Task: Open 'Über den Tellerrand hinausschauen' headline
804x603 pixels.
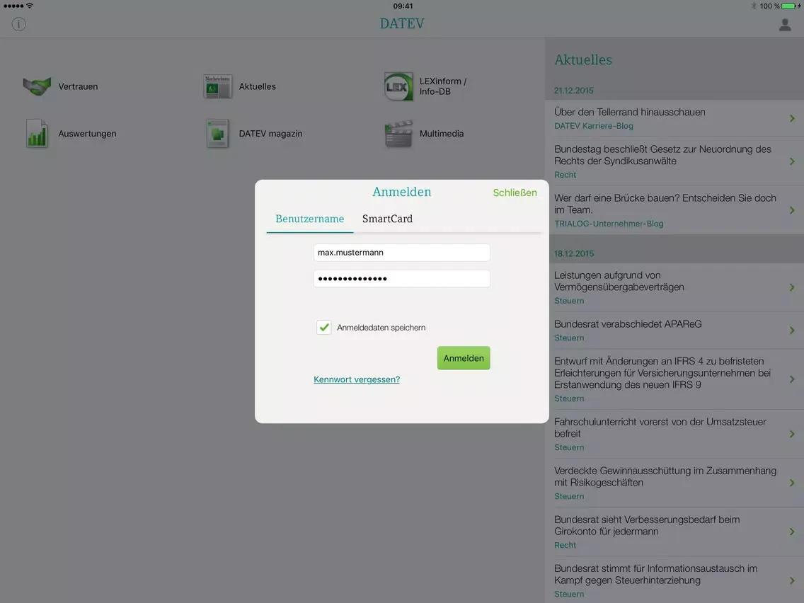Action: click(x=630, y=112)
